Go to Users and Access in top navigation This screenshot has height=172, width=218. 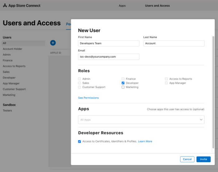click(x=157, y=6)
